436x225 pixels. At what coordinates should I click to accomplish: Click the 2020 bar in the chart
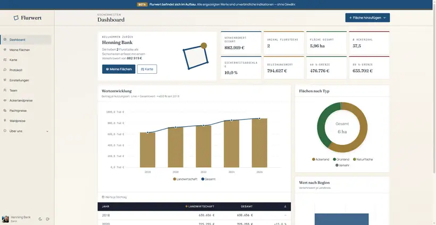point(175,148)
